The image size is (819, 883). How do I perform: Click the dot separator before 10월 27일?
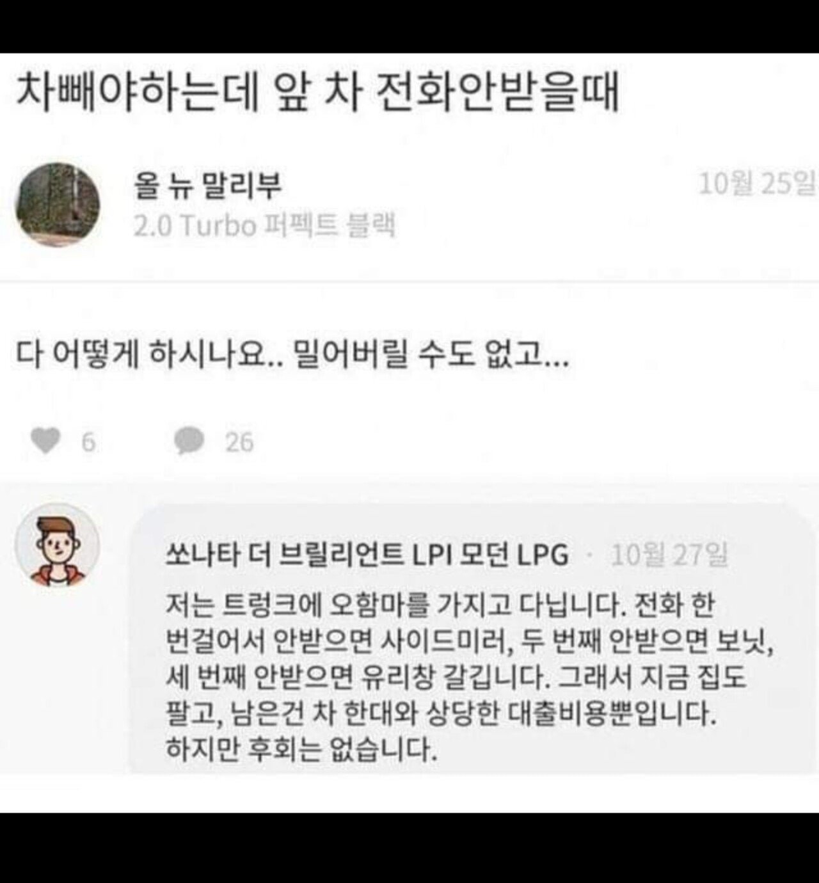coord(589,556)
